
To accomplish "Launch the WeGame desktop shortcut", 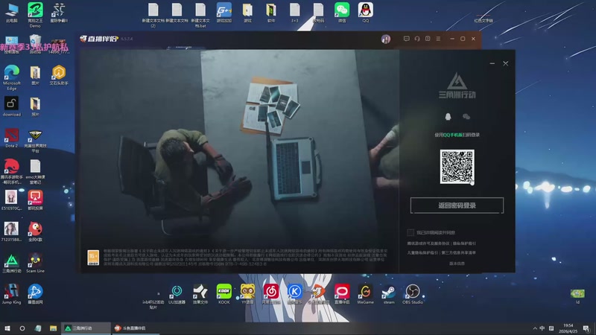I will click(x=365, y=294).
